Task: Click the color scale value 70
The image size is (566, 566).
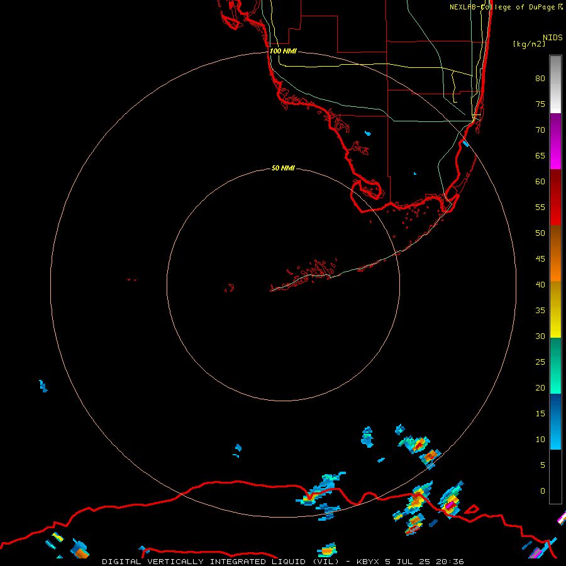Action: click(540, 130)
